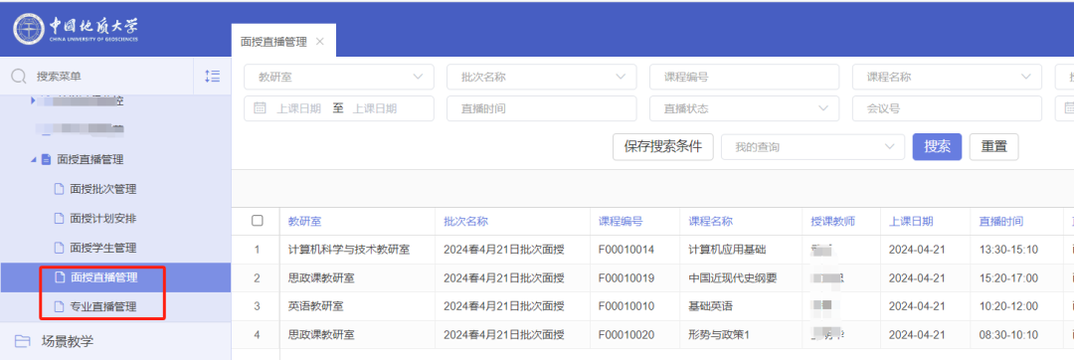Screen dimensions: 1074x360
Task: Toggle the menu collapse list icon
Action: click(x=213, y=76)
